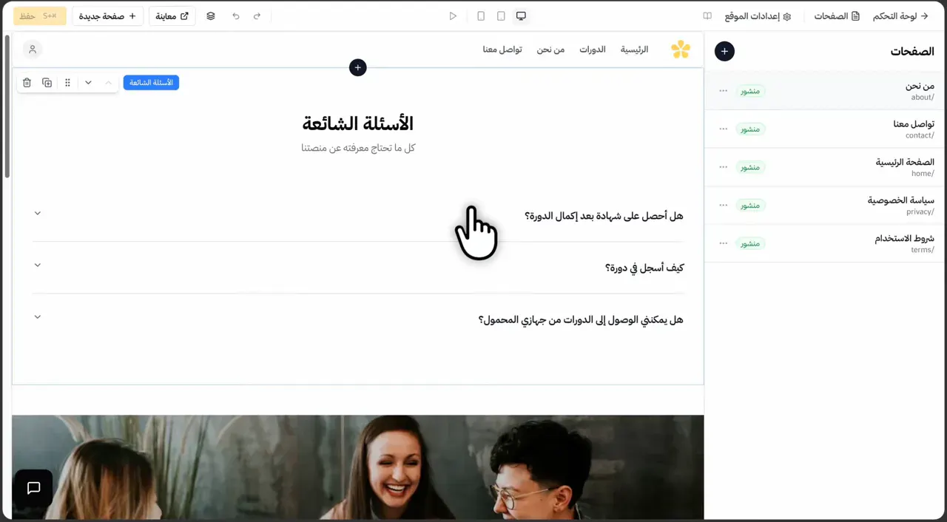
Task: Add a new page from the sidebar plus
Action: pyautogui.click(x=724, y=51)
